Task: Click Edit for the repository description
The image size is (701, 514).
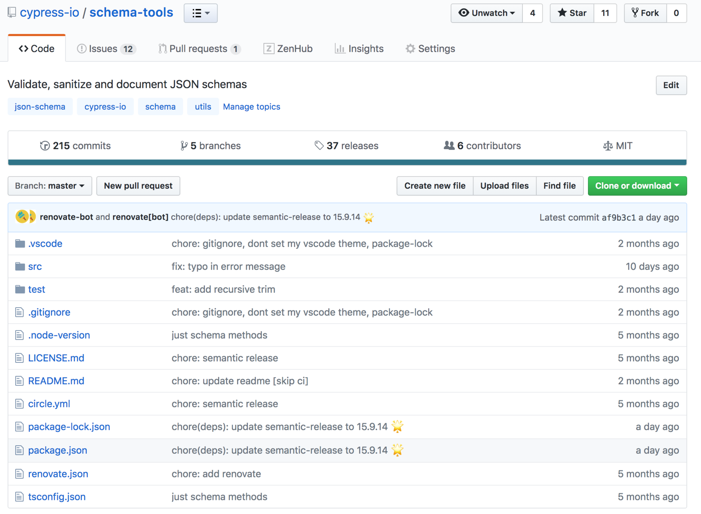Action: 671,85
